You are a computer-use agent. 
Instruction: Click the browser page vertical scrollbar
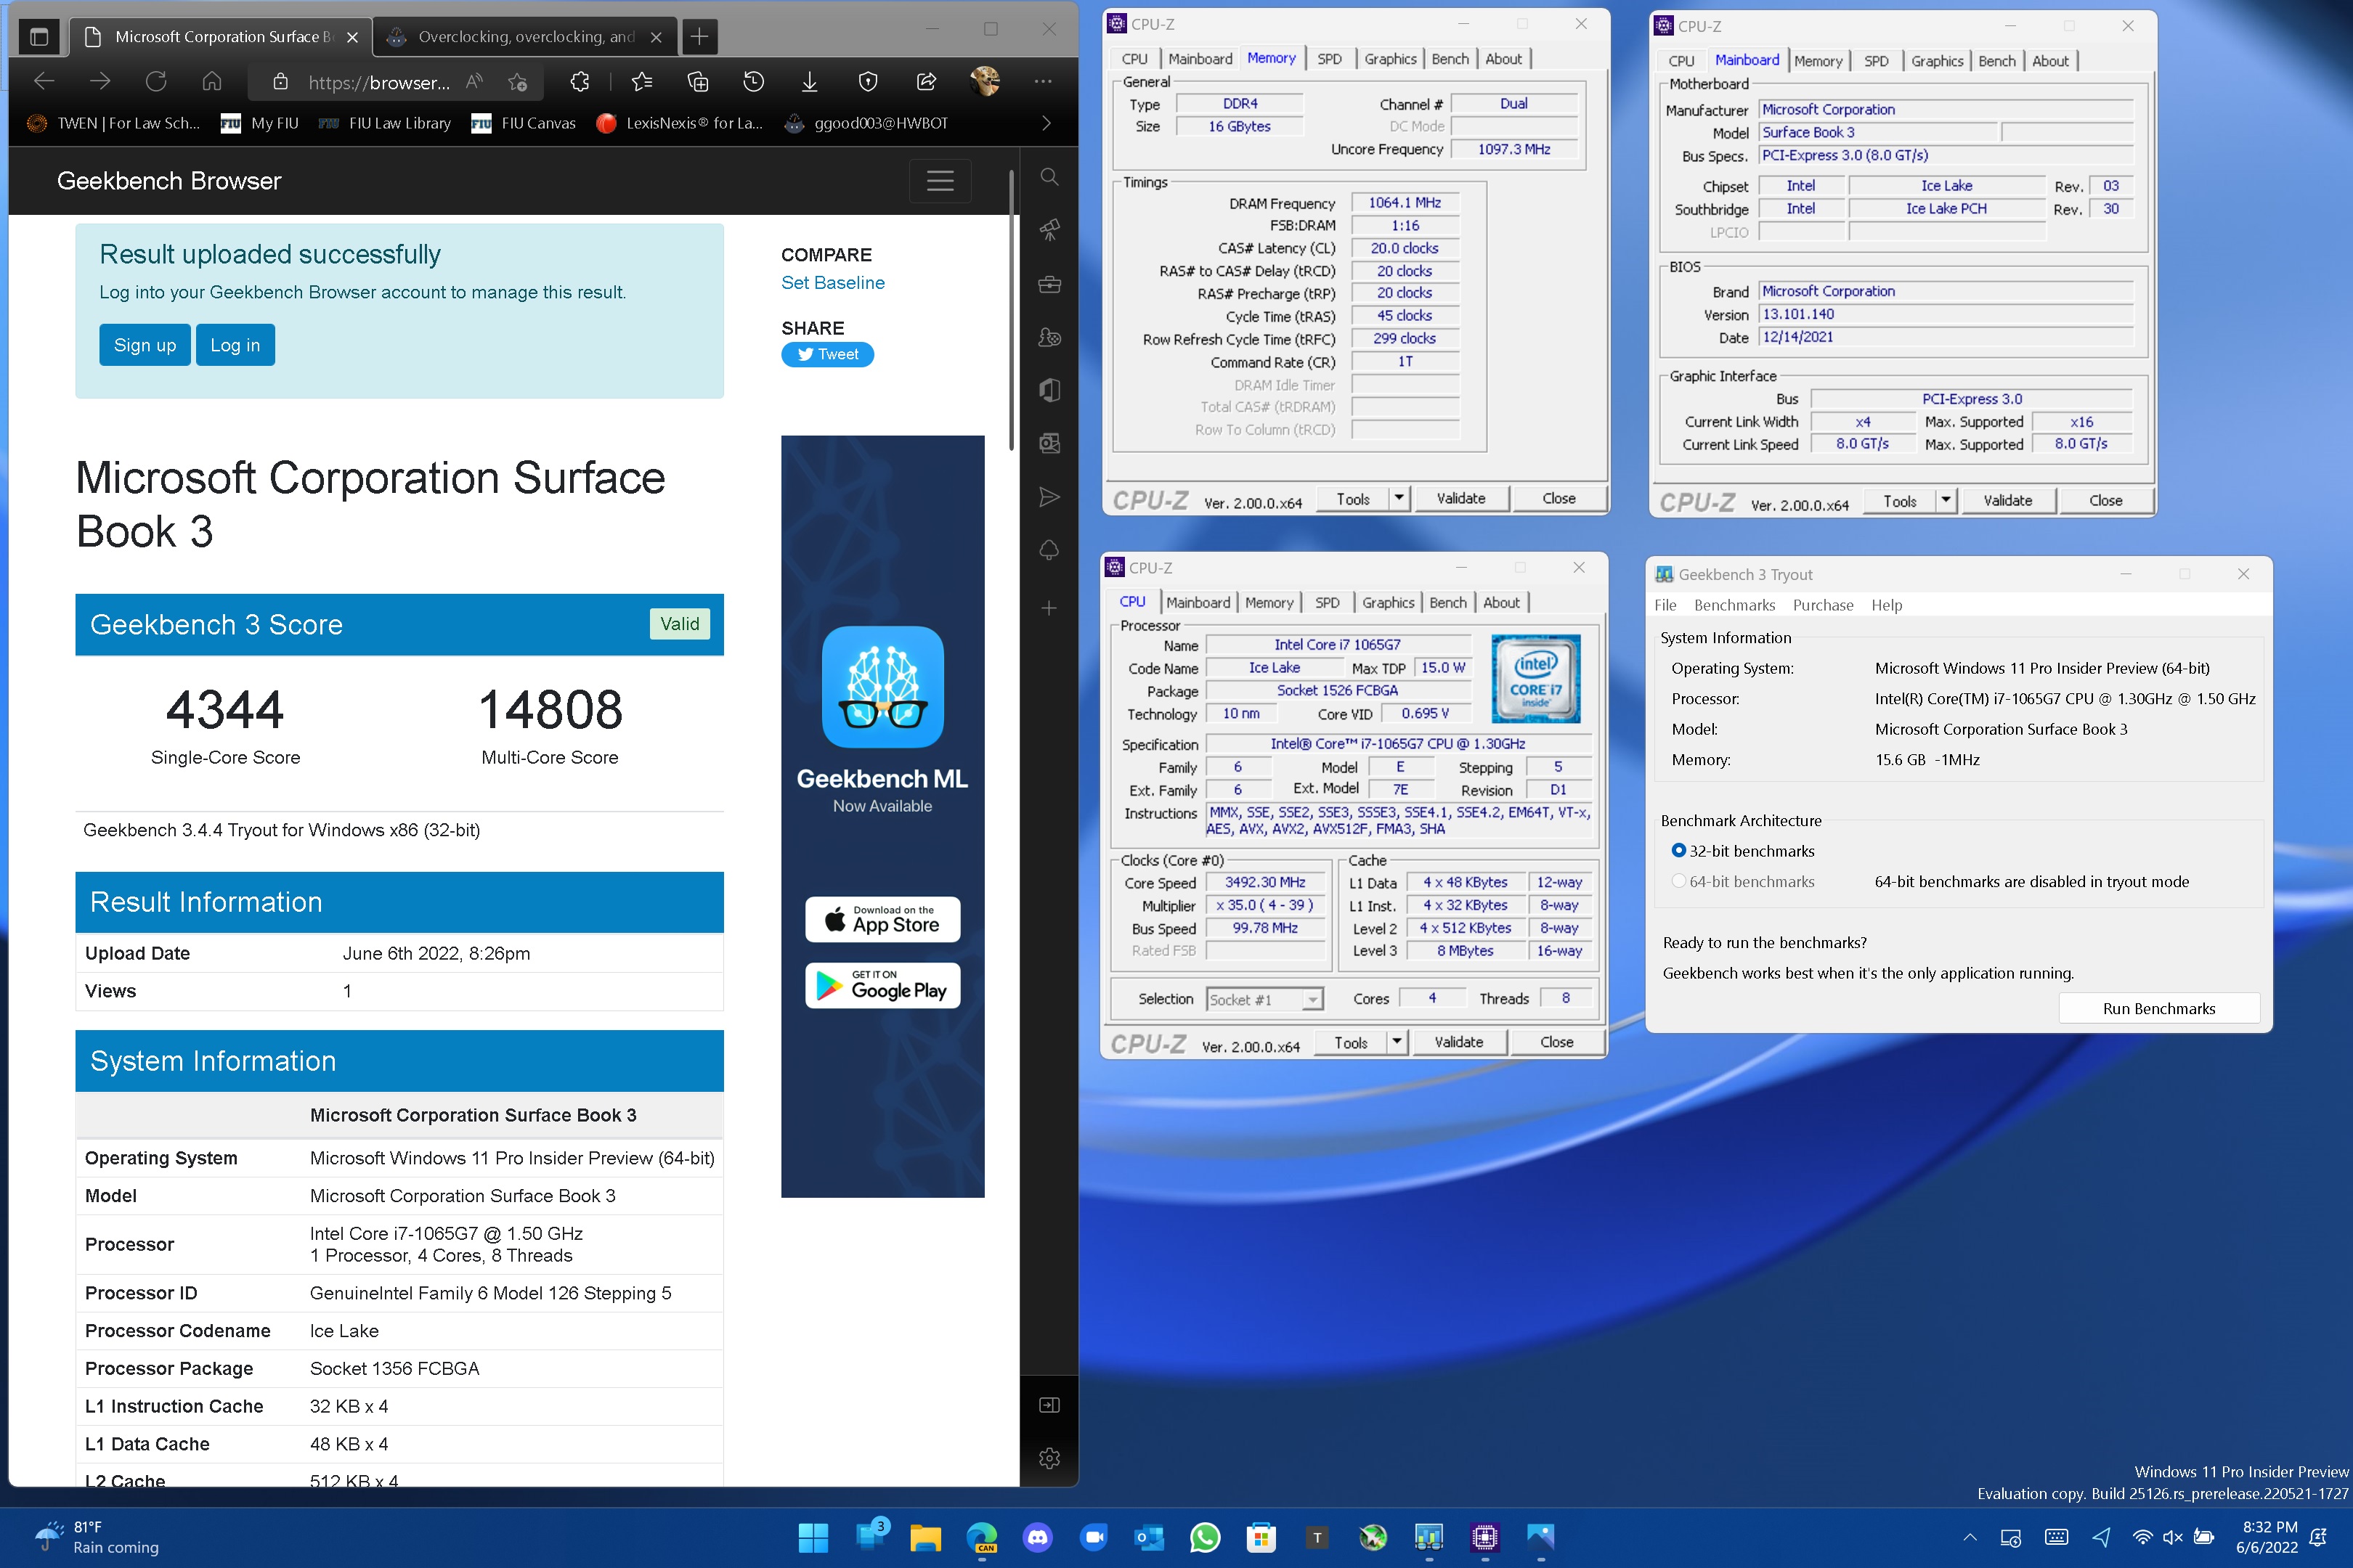tap(1012, 310)
